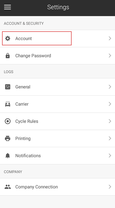Tap the Carrier truck icon

7,104
